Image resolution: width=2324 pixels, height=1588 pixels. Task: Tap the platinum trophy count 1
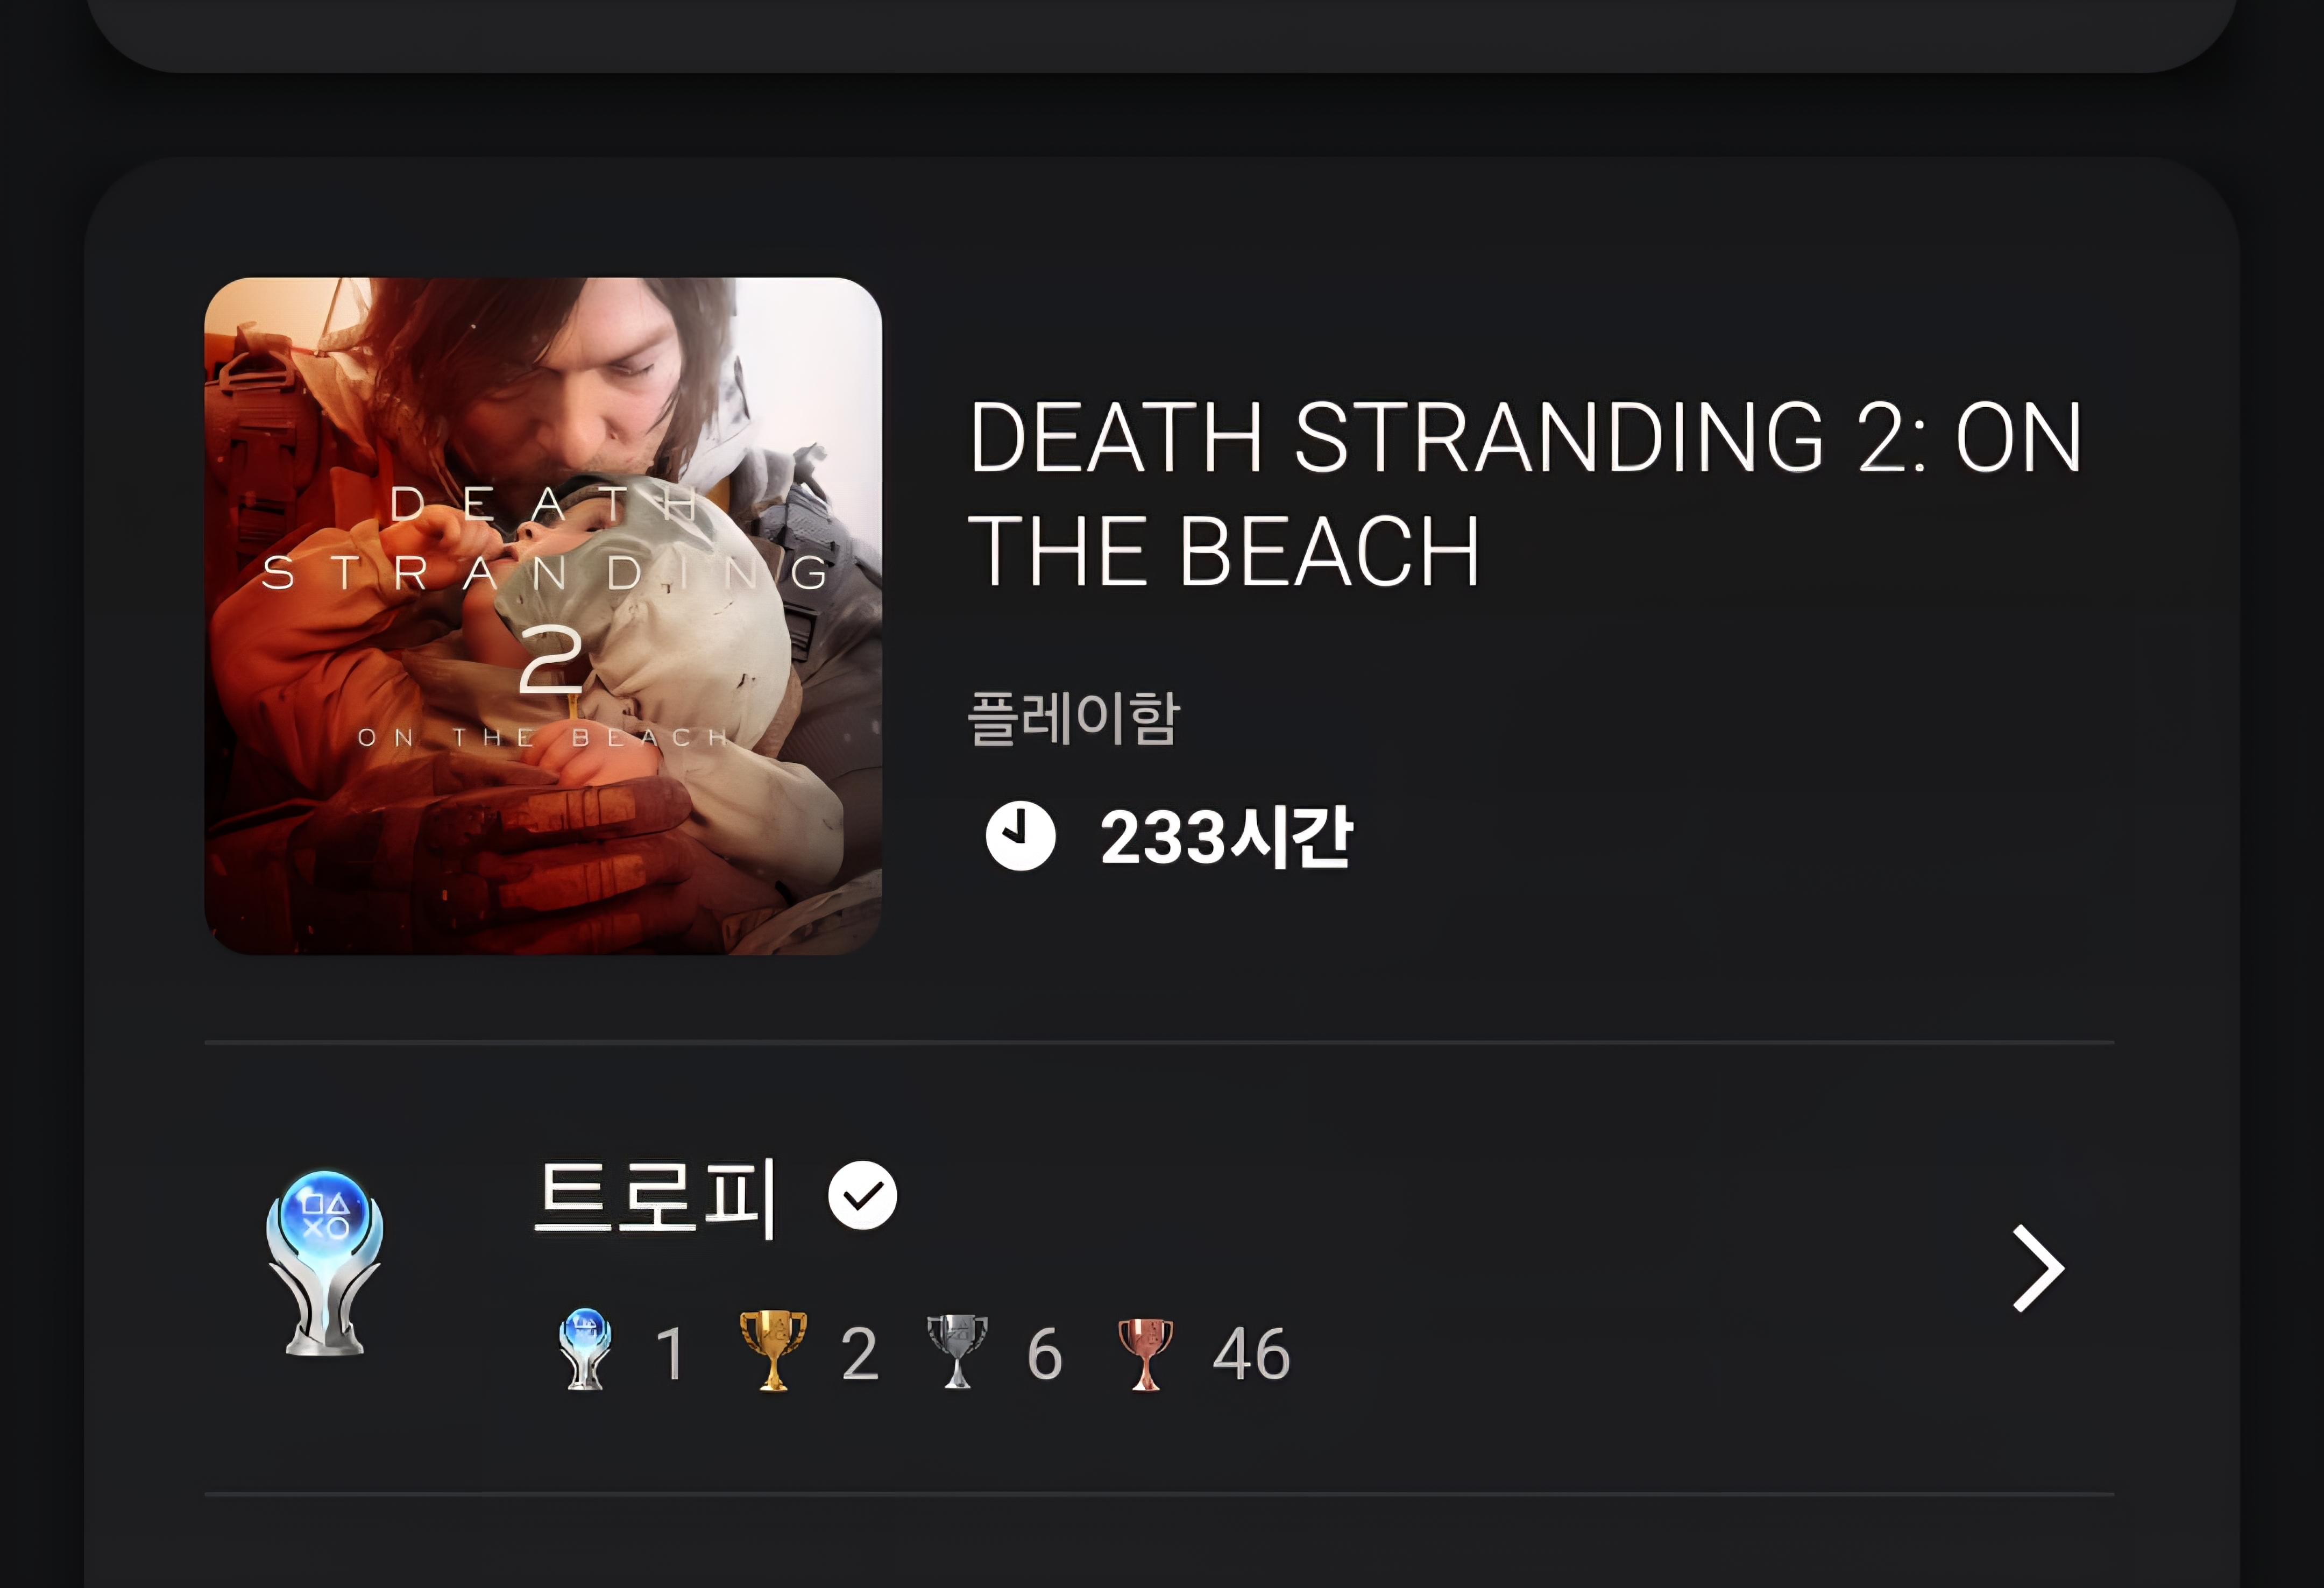pyautogui.click(x=670, y=1354)
